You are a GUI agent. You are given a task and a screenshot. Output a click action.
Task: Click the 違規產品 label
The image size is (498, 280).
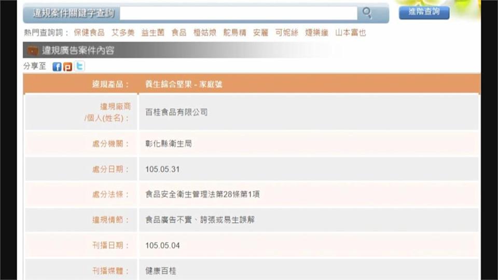(x=110, y=84)
